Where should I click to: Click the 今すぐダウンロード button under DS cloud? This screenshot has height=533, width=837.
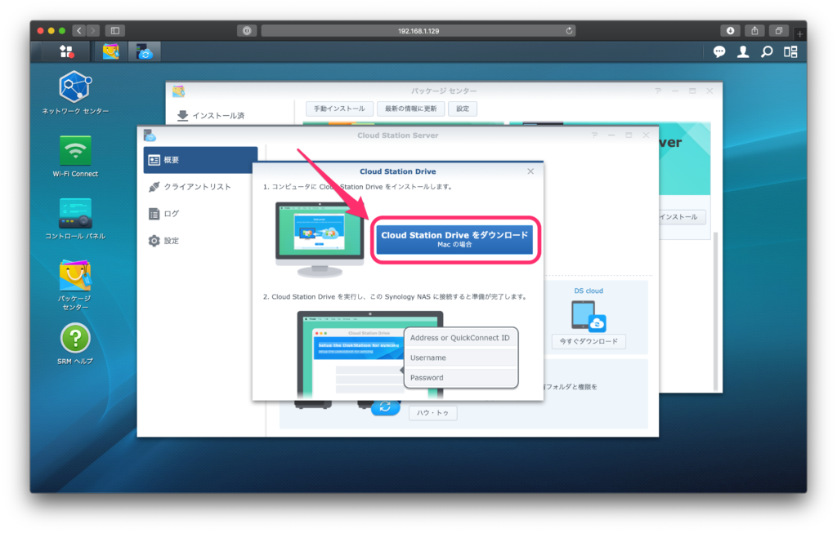(589, 341)
